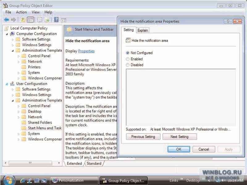The image size is (247, 185).
Task: Click the Cancel button
Action: pos(204,149)
